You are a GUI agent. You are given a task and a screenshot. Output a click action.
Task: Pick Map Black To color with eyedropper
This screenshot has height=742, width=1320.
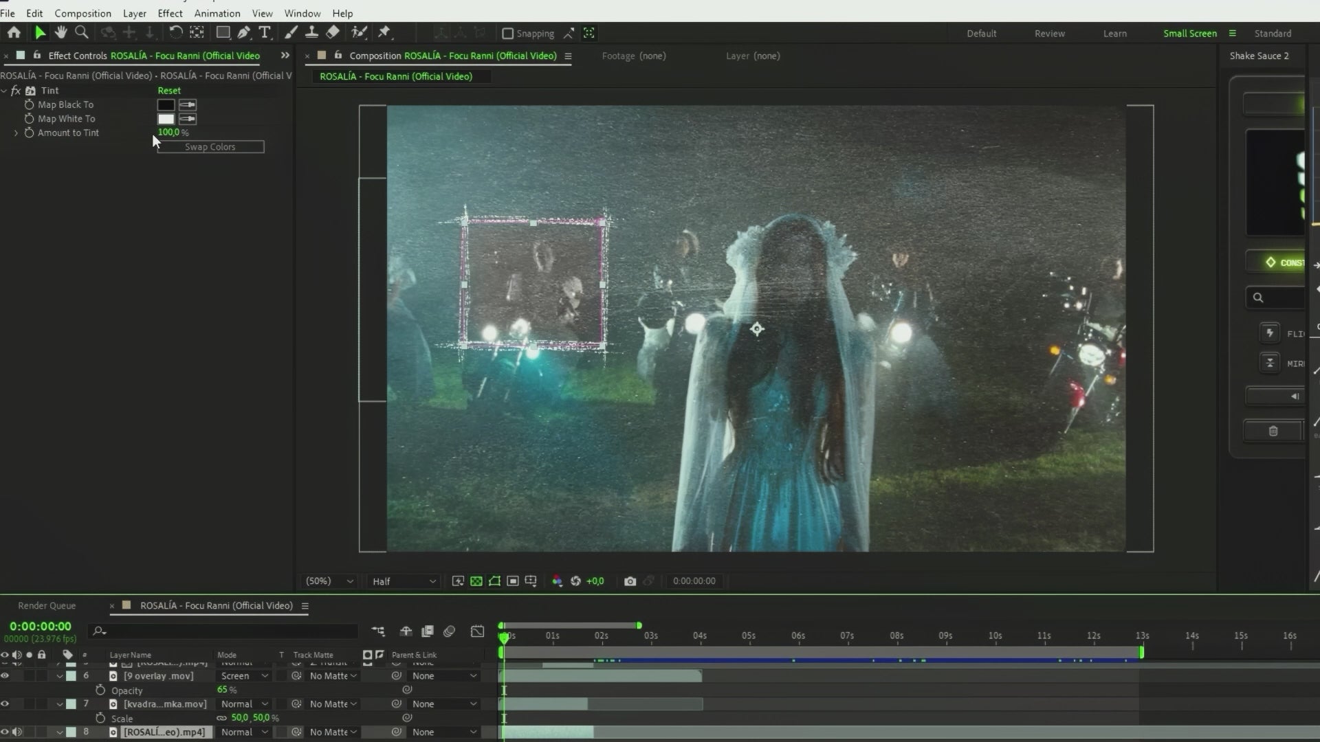(x=188, y=105)
